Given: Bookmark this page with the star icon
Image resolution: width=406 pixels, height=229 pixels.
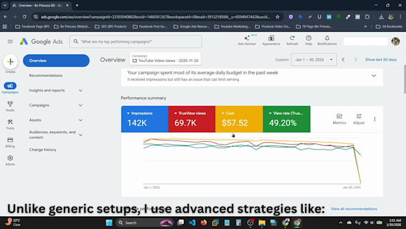Looking at the screenshot, I should pos(278,17).
